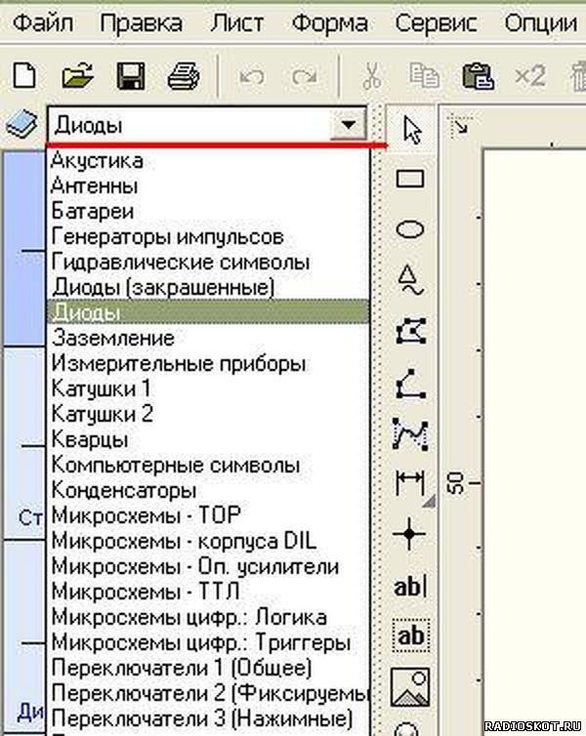Choose Генераторы импульсов library
This screenshot has width=586, height=736.
(208, 237)
